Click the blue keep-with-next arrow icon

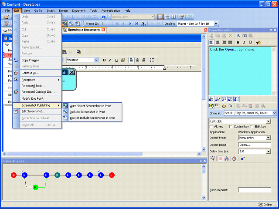pos(243,158)
